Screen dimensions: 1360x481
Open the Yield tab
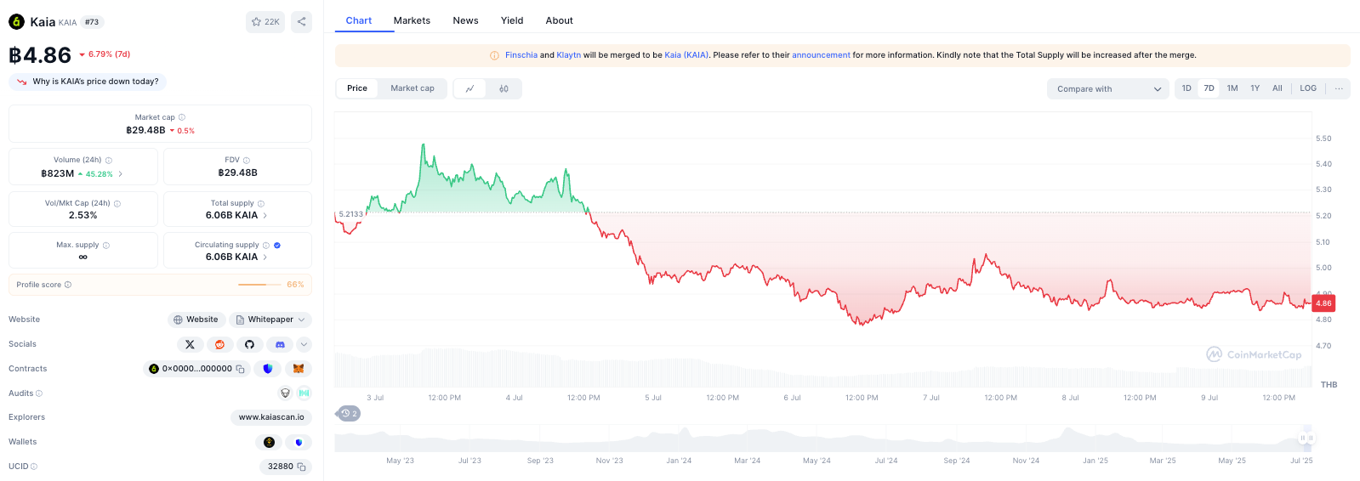click(512, 20)
